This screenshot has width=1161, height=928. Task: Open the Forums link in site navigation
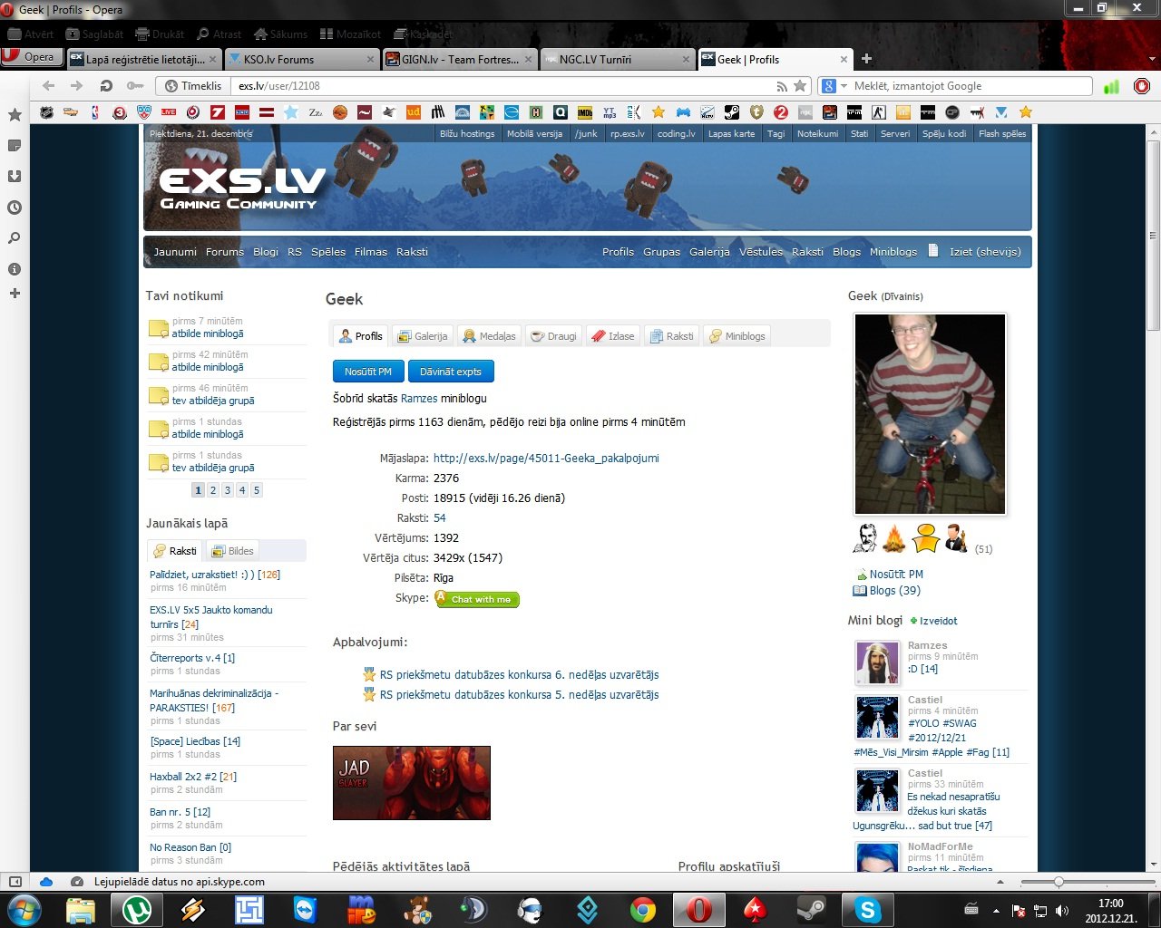click(x=224, y=252)
